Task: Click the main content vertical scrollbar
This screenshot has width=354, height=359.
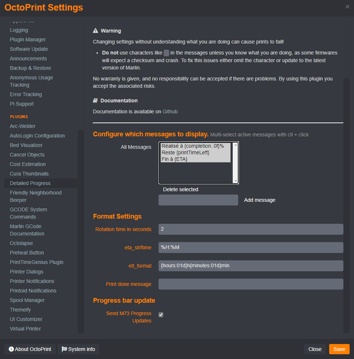Action: pos(346,205)
